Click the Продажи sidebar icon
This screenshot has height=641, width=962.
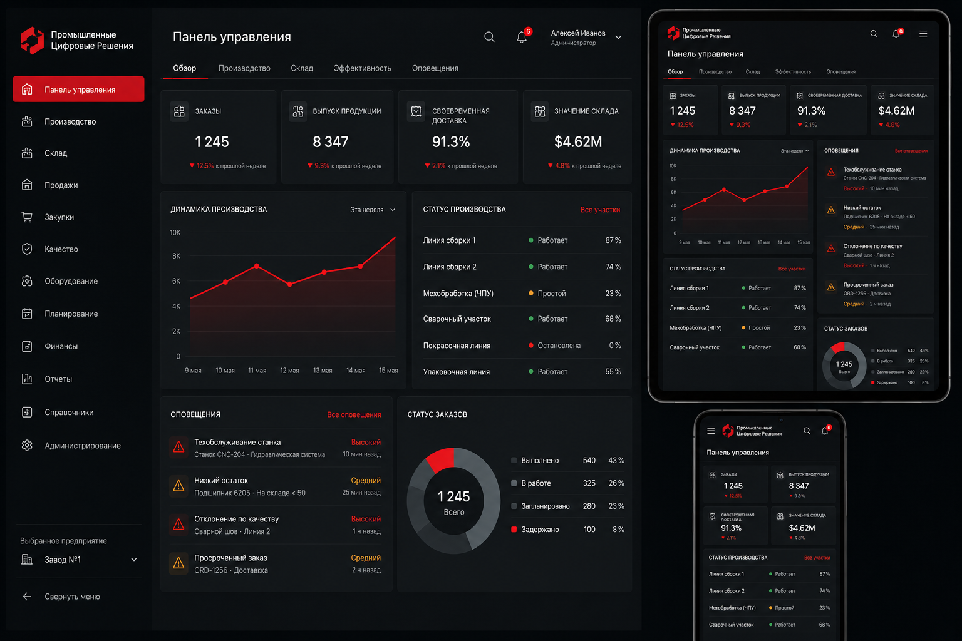[x=27, y=185]
